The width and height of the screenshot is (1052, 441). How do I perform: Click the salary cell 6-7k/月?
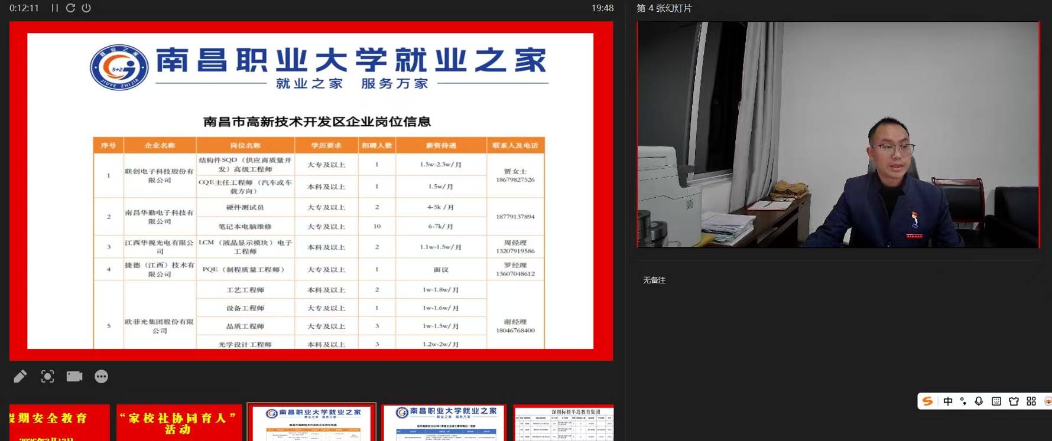pyautogui.click(x=441, y=226)
